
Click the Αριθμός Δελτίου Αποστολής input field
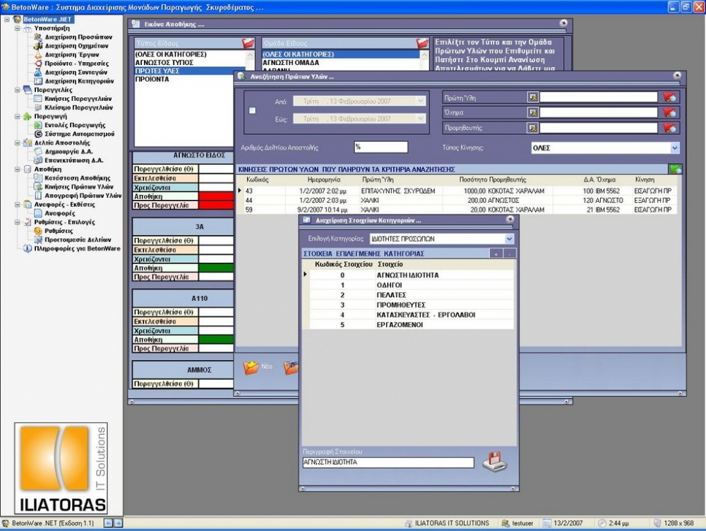381,148
